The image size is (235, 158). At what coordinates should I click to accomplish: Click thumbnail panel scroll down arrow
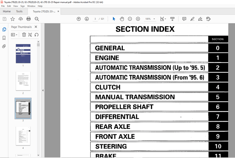(38, 155)
